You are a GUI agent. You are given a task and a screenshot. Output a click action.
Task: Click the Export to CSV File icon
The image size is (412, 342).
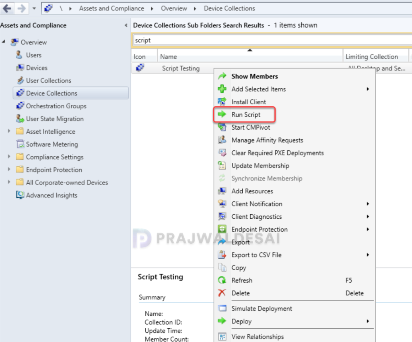point(222,255)
